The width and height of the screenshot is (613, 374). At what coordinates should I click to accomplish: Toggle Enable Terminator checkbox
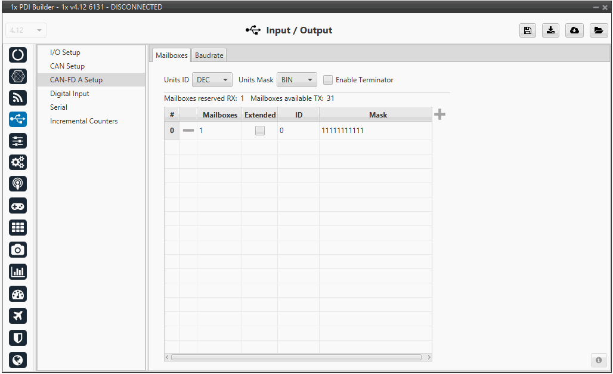click(x=328, y=80)
